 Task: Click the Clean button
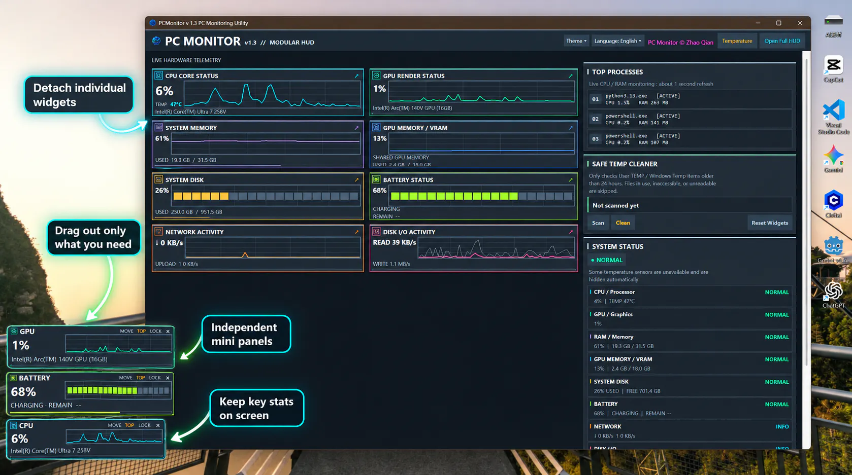(x=623, y=223)
